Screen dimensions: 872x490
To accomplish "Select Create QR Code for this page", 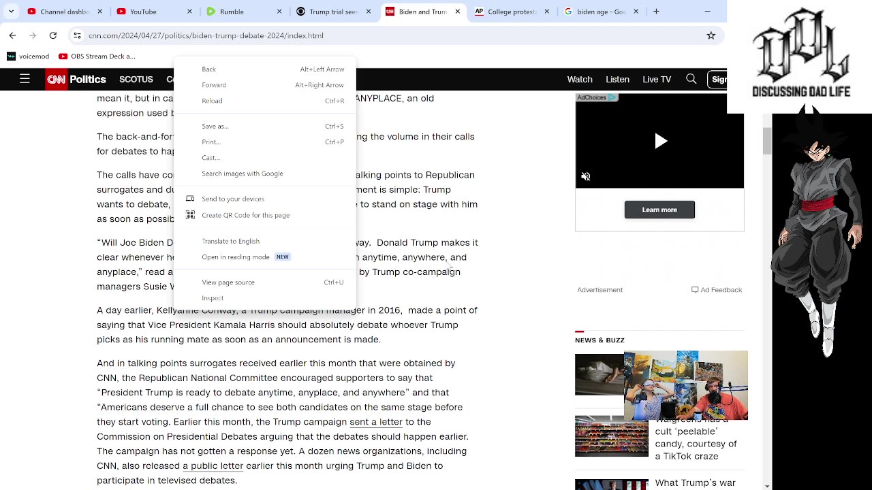I will tap(265, 215).
